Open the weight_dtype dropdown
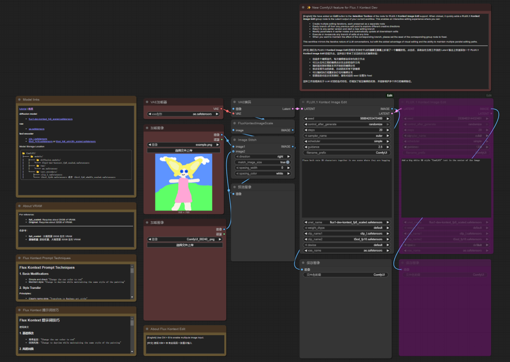510x362 pixels. (x=347, y=228)
